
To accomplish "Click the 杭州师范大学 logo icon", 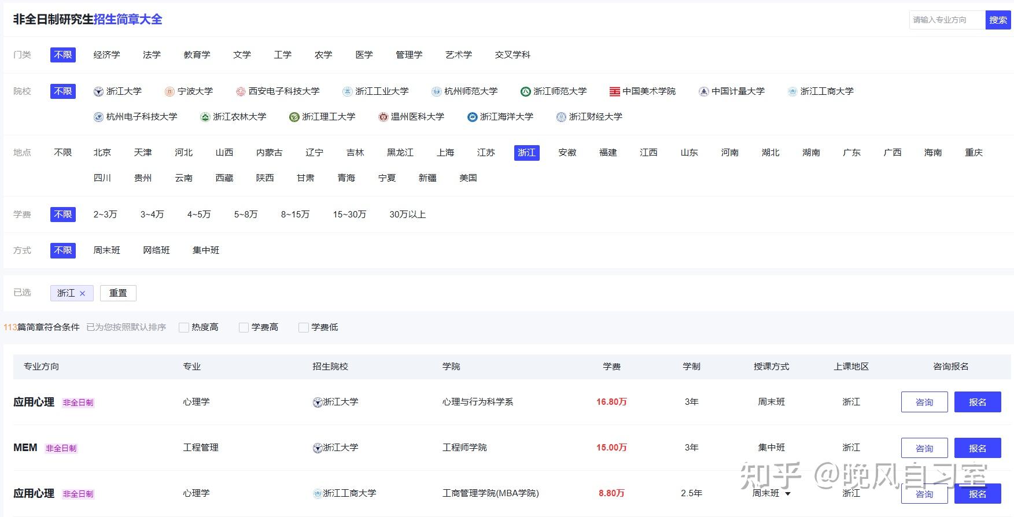I will pyautogui.click(x=437, y=91).
